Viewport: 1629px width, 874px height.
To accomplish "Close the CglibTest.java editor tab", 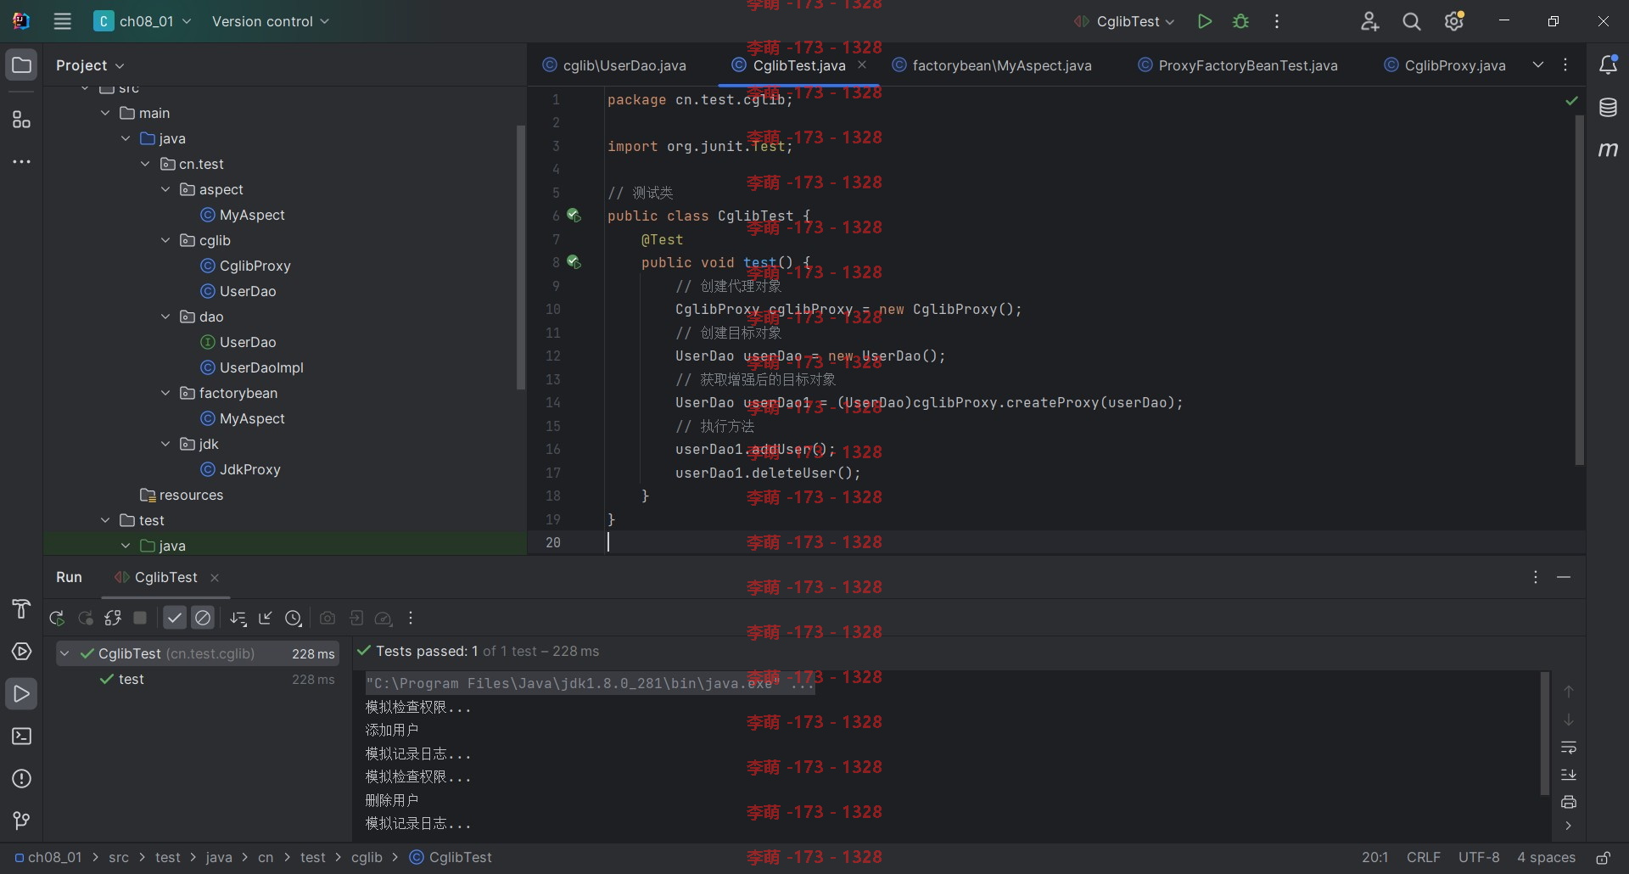I will pyautogui.click(x=862, y=64).
